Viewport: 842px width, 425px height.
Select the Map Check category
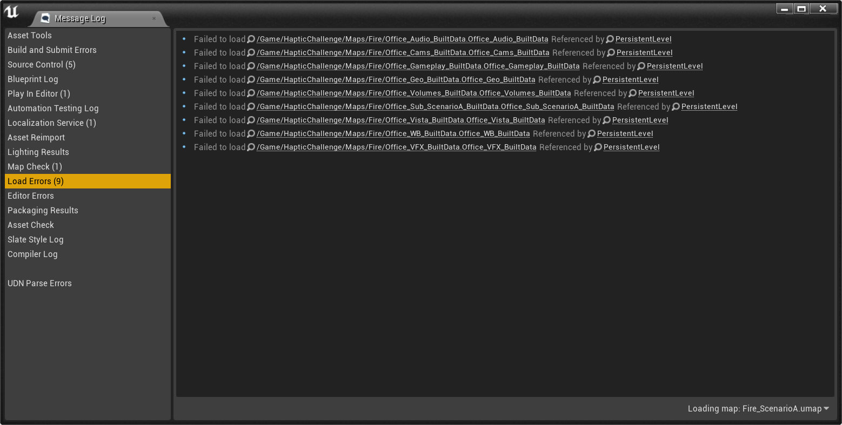(x=35, y=166)
